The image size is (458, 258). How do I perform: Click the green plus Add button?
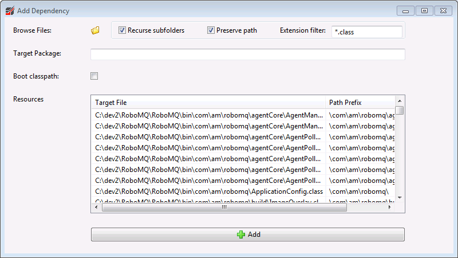tap(247, 234)
